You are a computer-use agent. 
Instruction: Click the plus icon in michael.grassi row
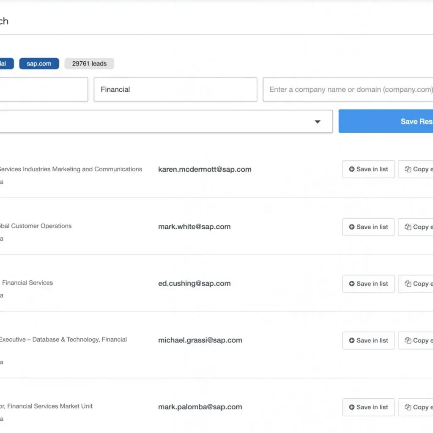click(x=351, y=340)
